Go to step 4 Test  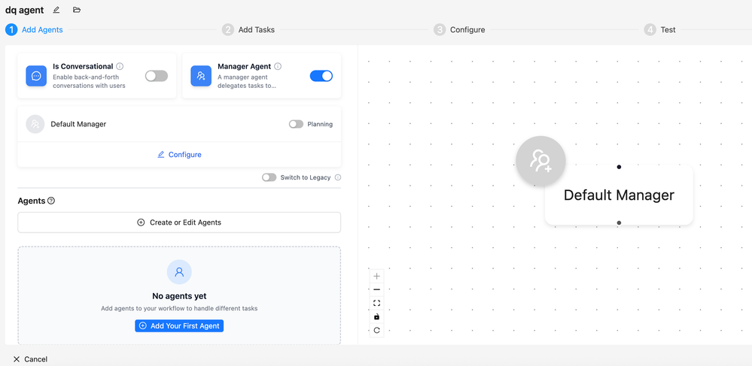click(x=660, y=30)
